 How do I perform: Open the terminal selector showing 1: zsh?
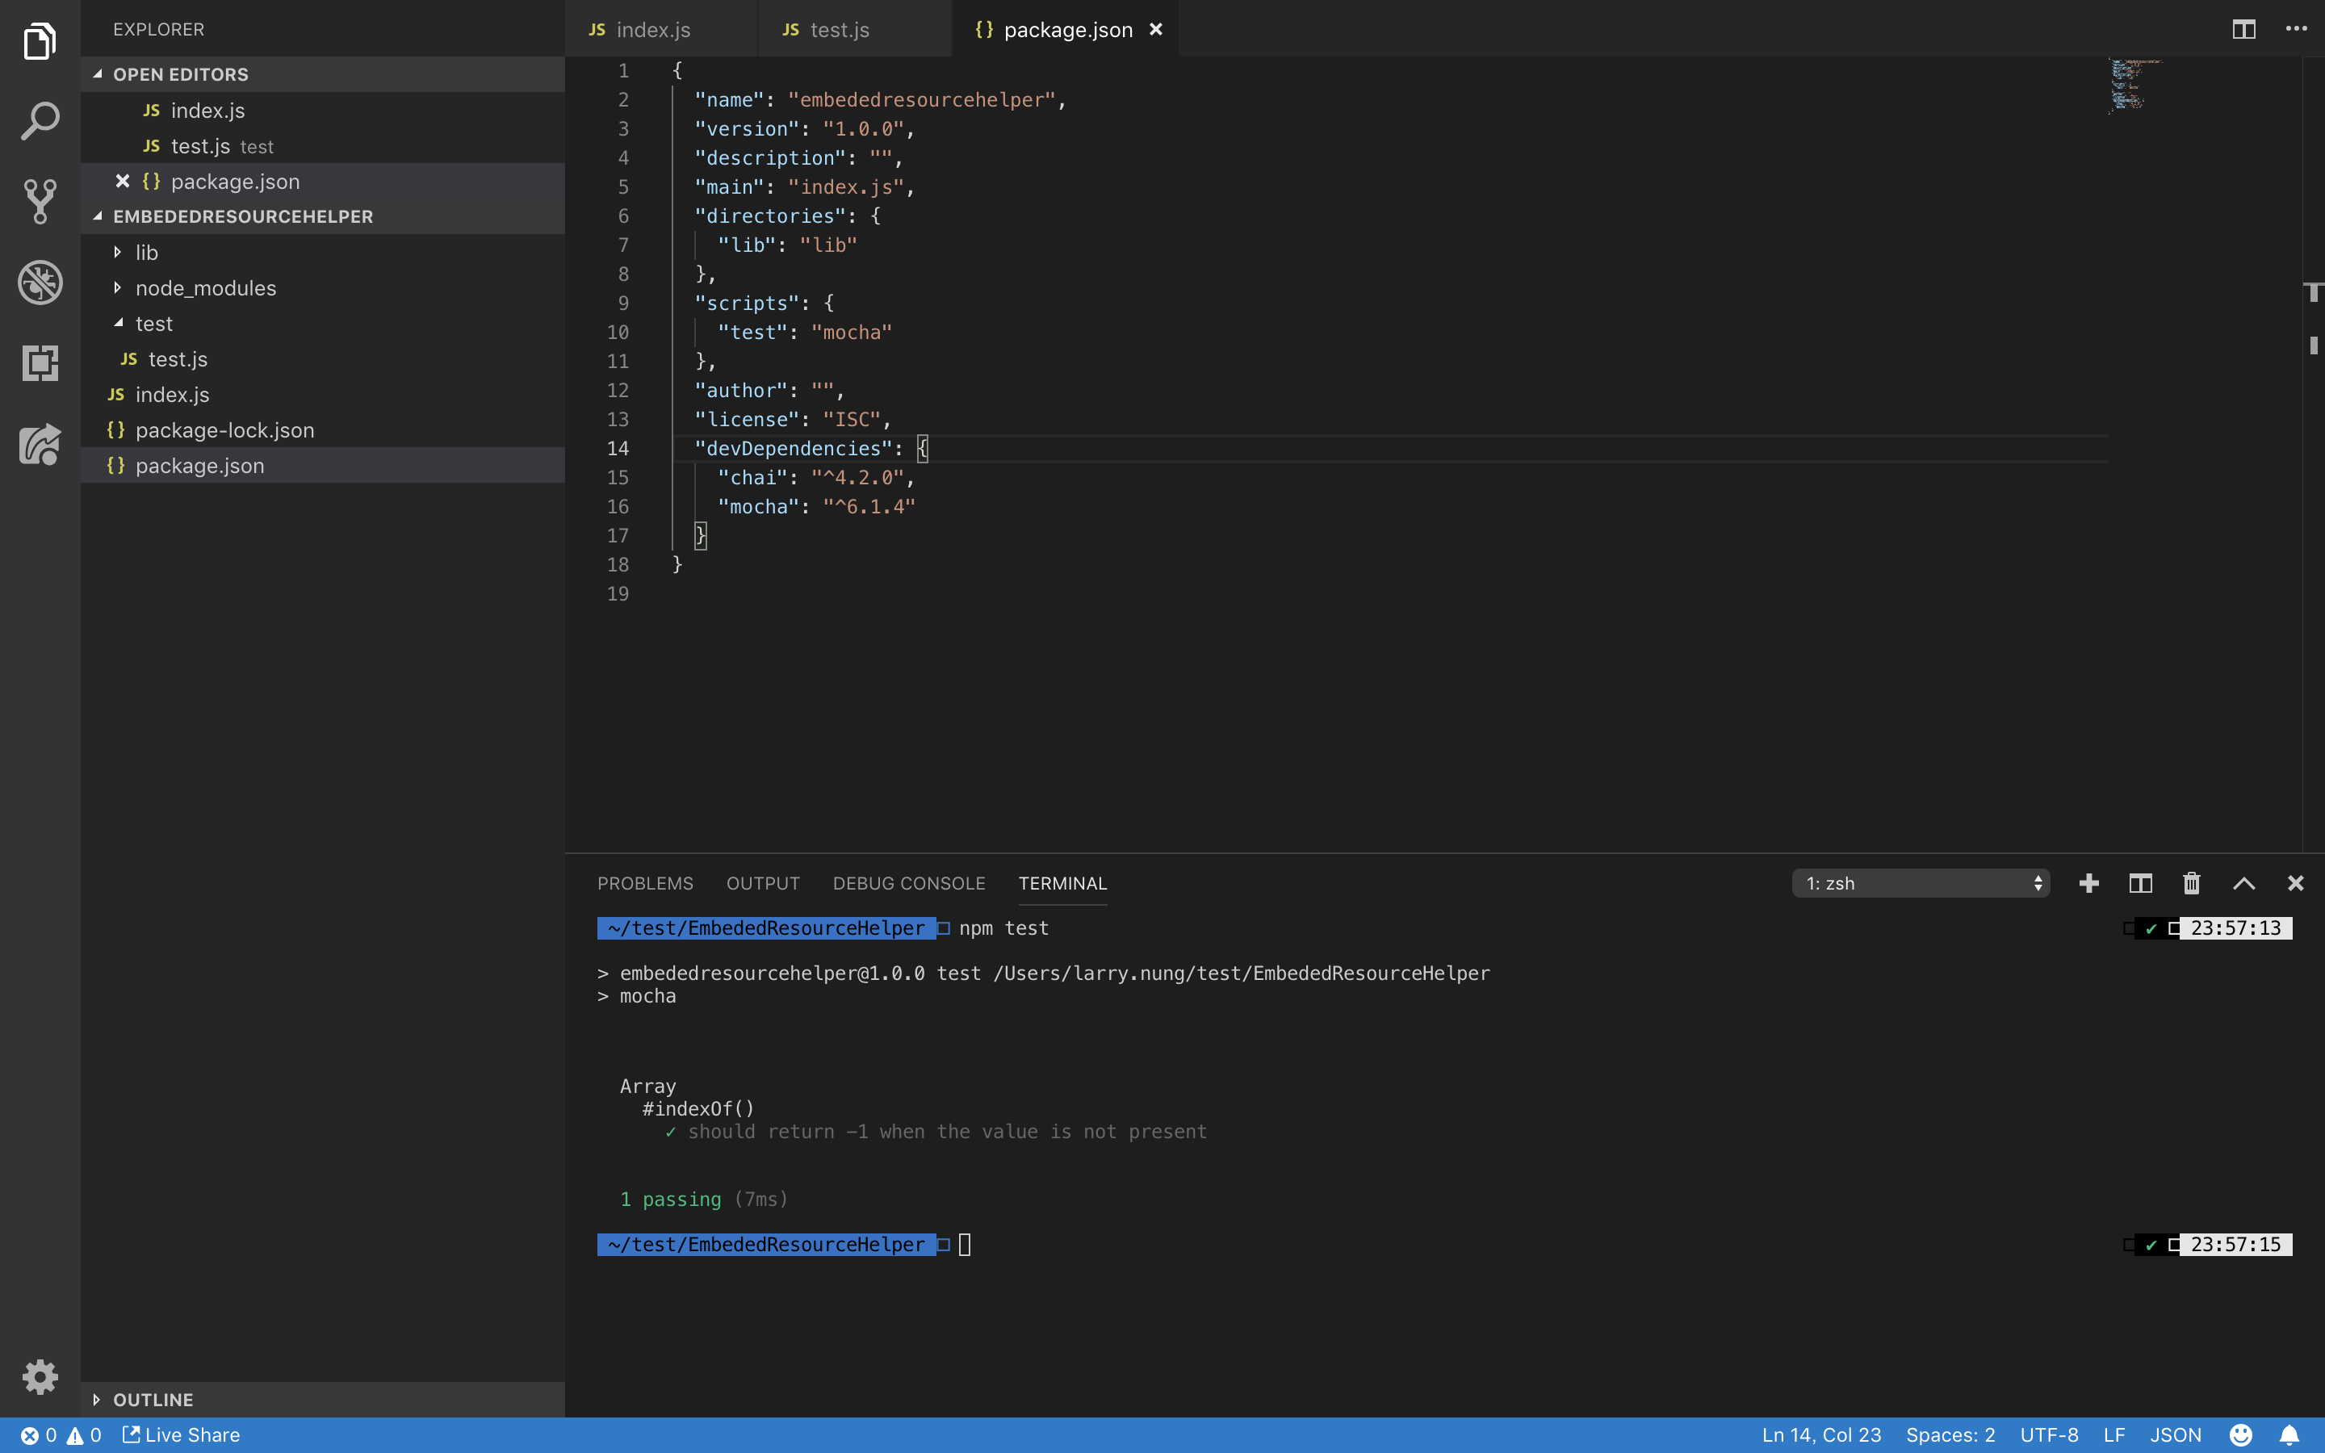[1921, 883]
